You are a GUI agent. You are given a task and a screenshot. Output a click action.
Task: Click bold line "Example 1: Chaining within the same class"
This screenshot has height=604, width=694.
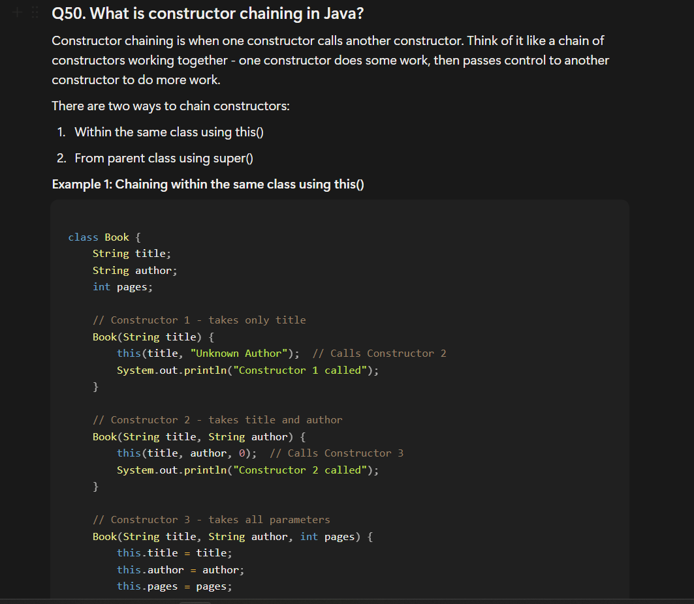pyautogui.click(x=208, y=185)
